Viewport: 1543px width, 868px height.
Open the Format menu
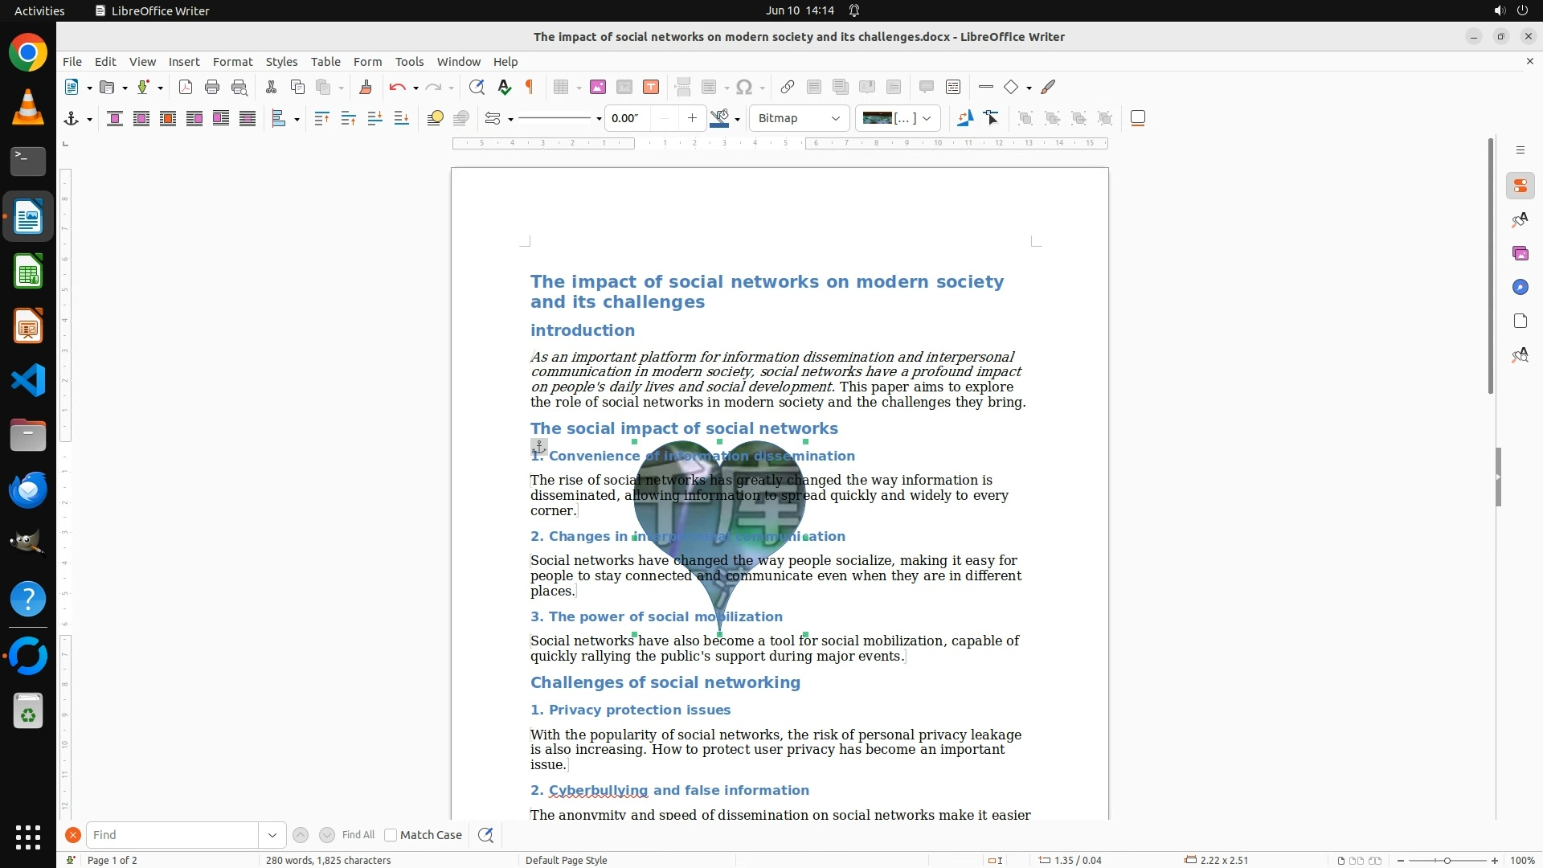pyautogui.click(x=232, y=61)
